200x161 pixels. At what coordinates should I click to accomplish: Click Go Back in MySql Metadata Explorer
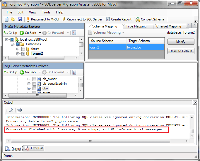click(x=28, y=33)
